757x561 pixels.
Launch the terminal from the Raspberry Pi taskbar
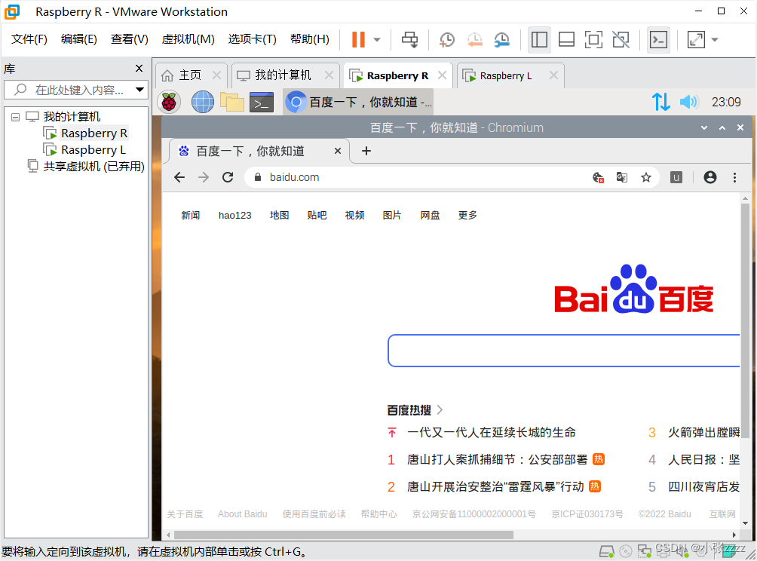262,101
